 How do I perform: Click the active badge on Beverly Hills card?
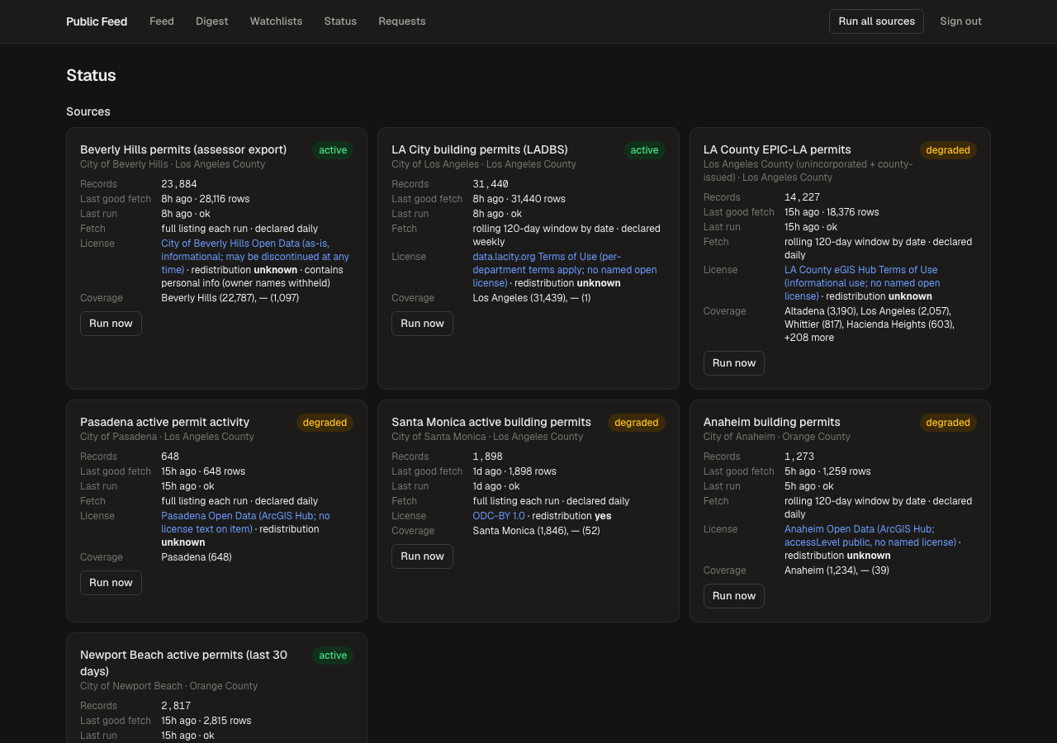333,150
